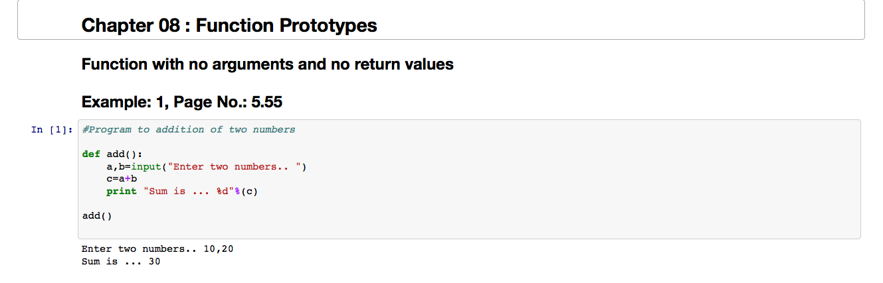Screen dimensions: 883x283
Task: Click the "a,b" variables before the input call
Action: (116, 167)
